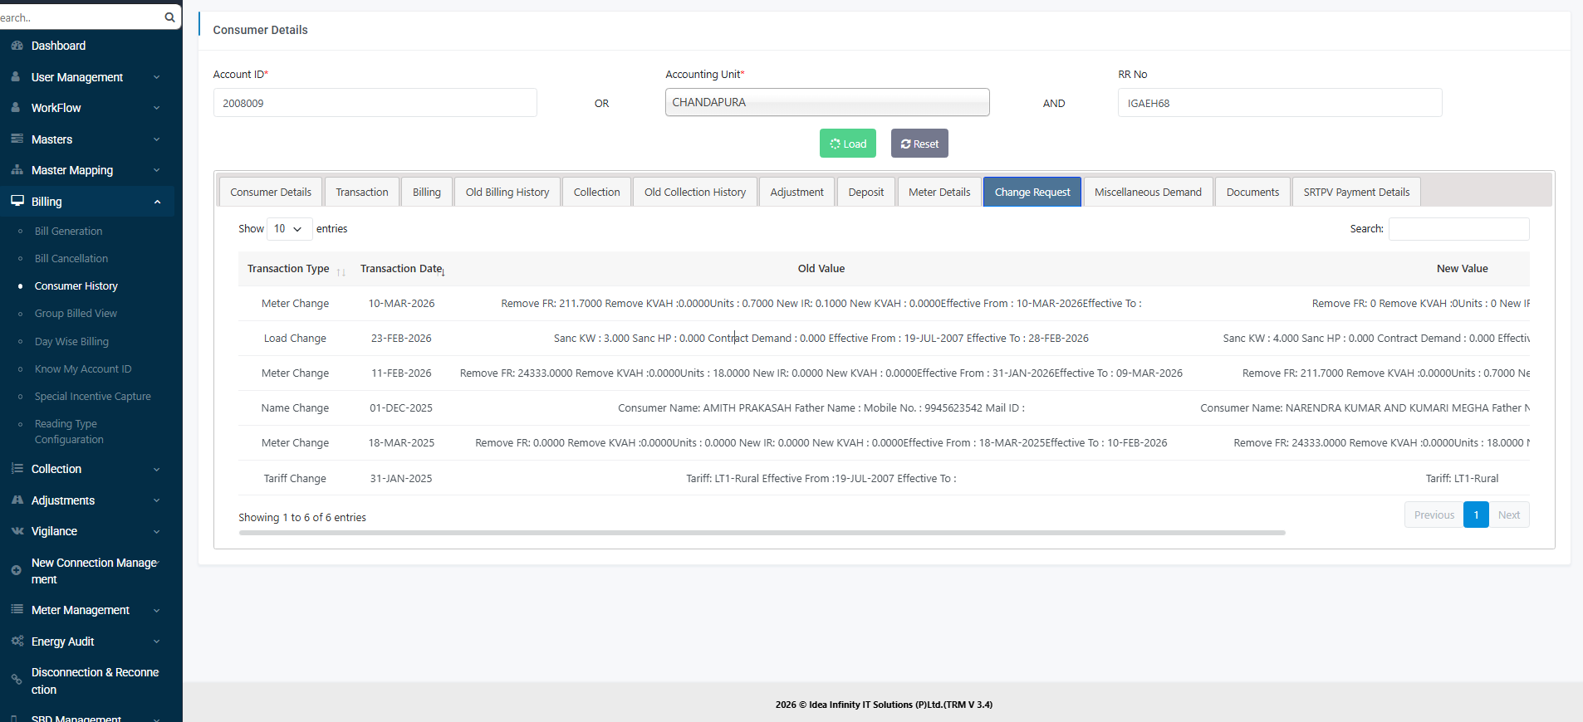Select the Name Change row's 01-DEC-2025 date

(x=401, y=408)
